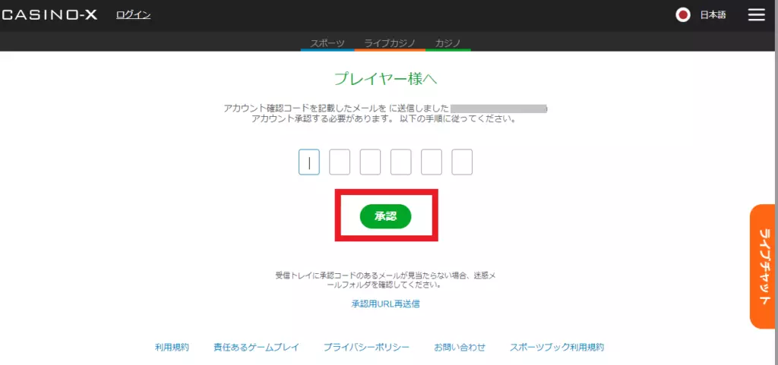This screenshot has height=365, width=778.
Task: Click the CASINO-X logo
Action: coord(49,15)
